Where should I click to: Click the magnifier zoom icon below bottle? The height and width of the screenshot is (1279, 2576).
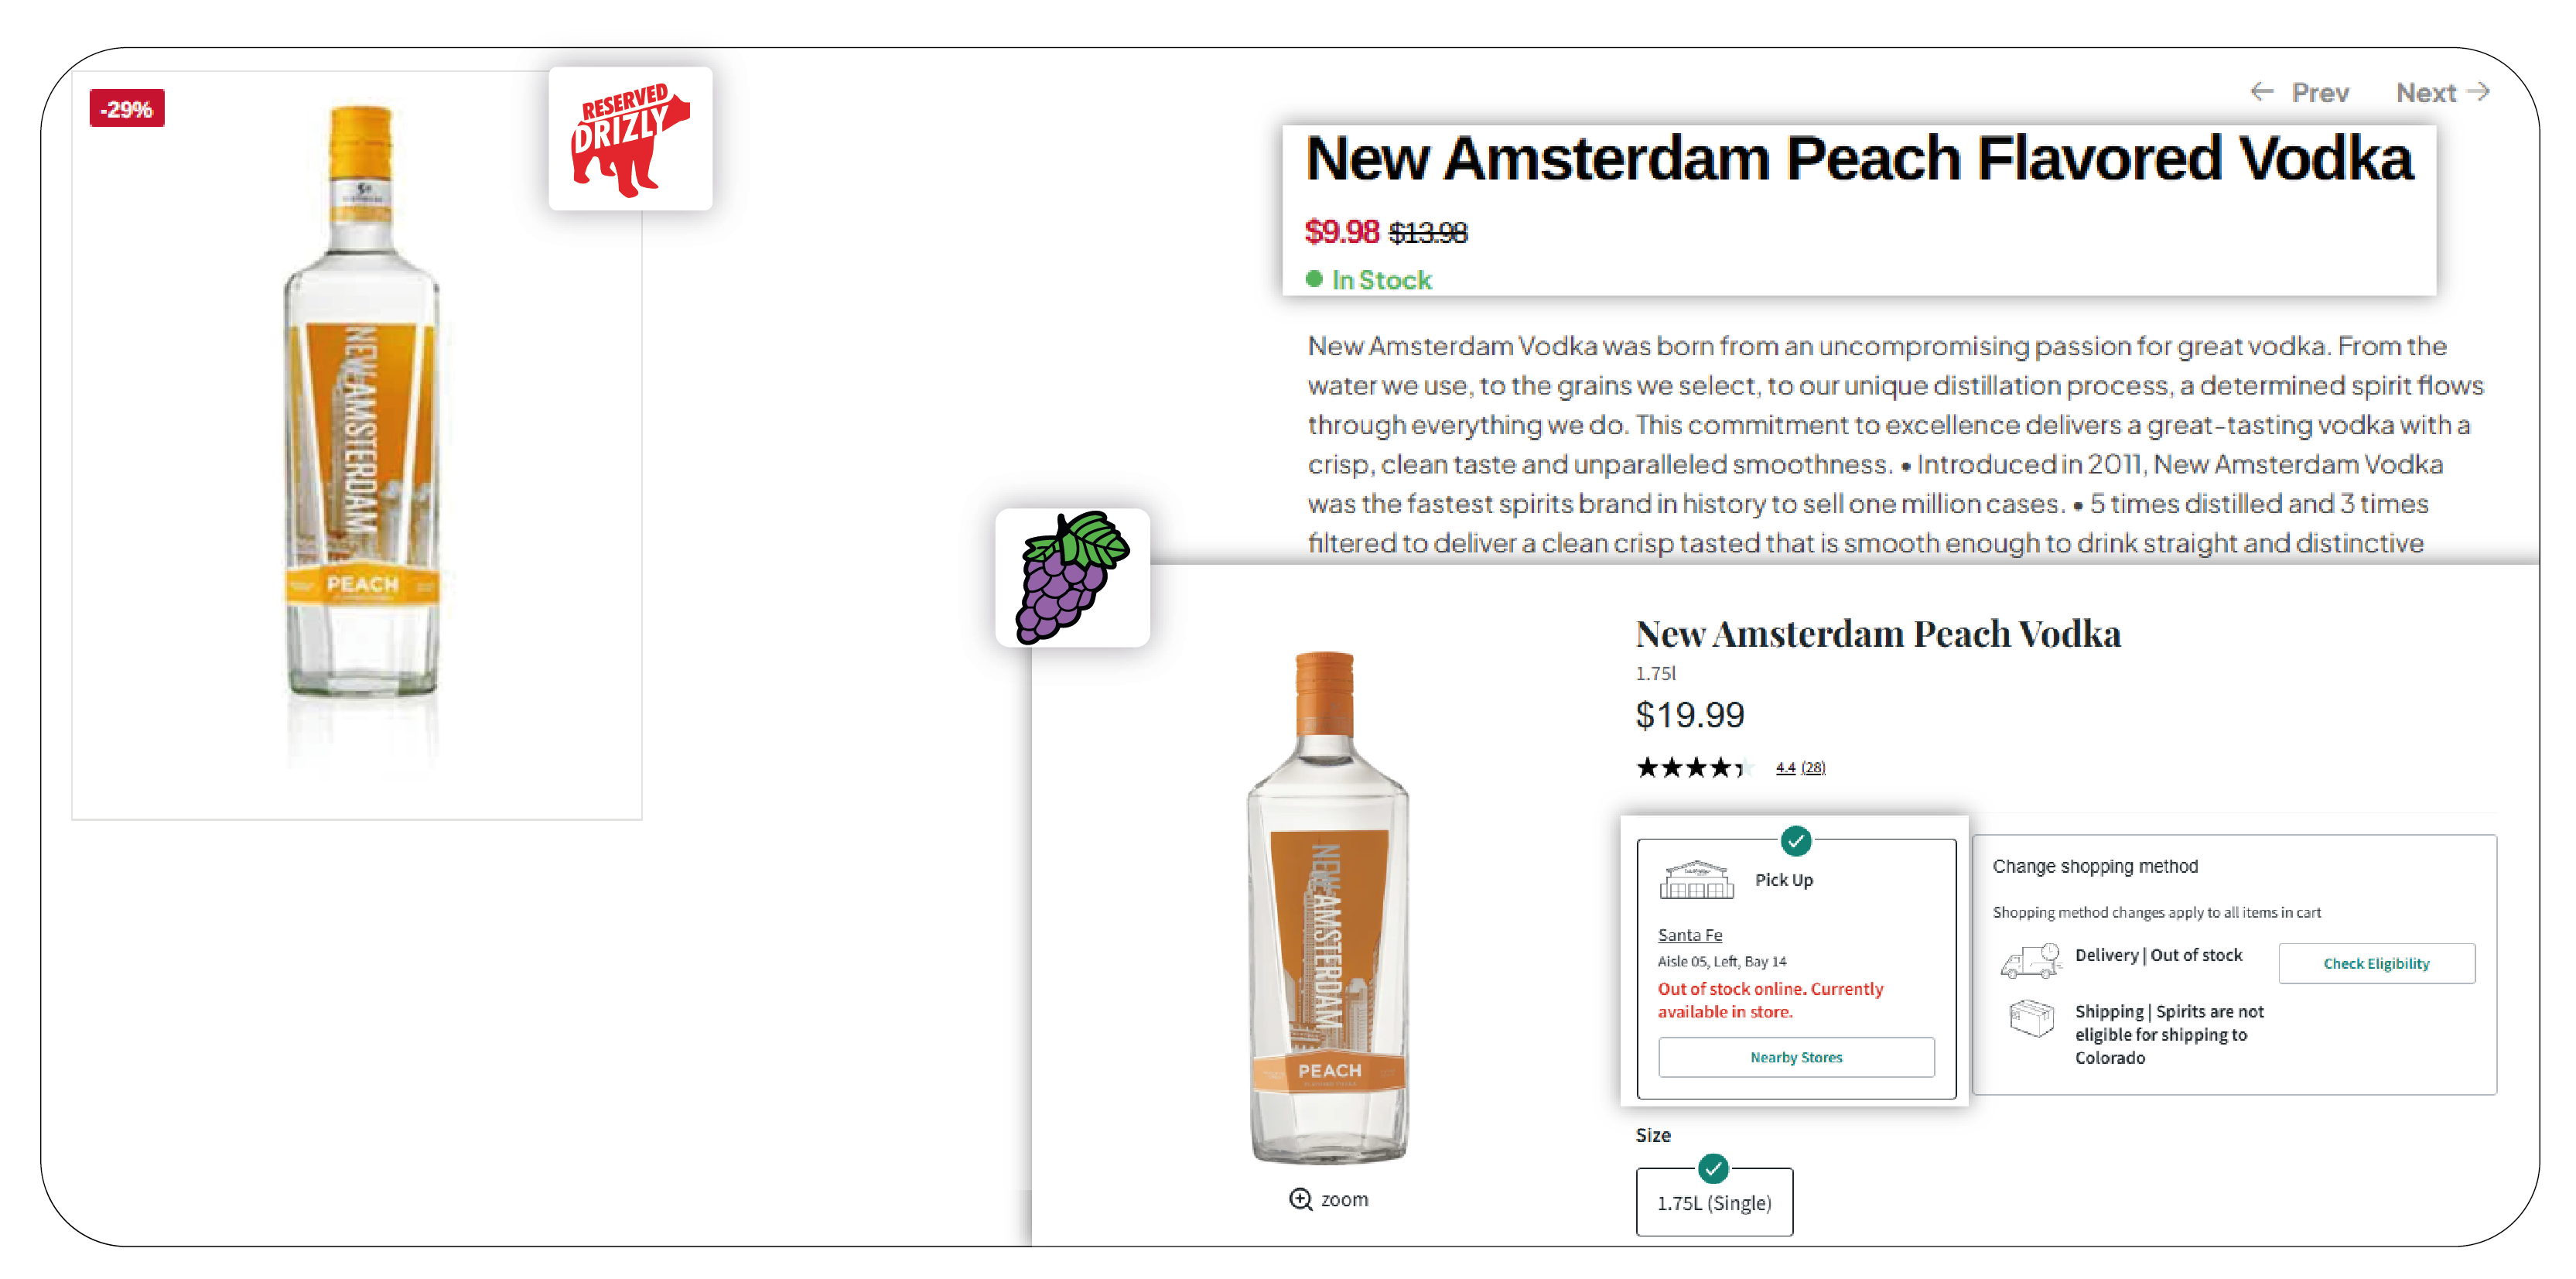click(x=1300, y=1199)
